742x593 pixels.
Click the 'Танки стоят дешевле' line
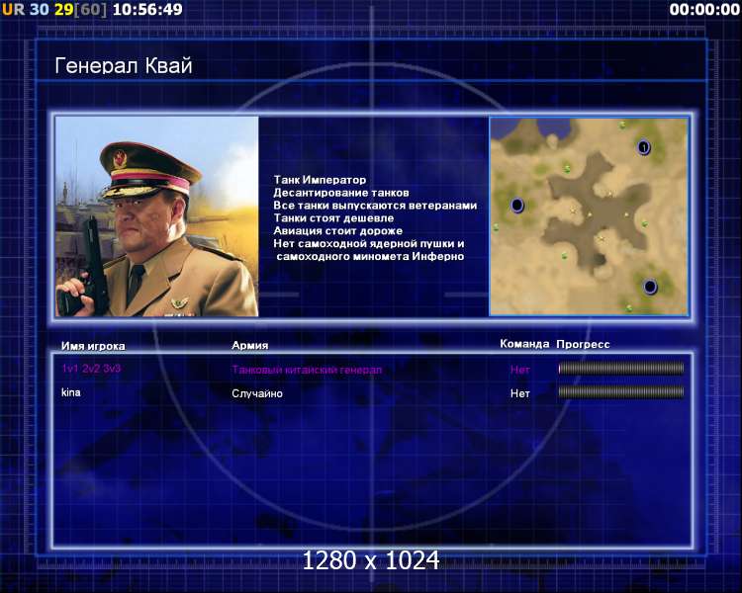tap(333, 218)
